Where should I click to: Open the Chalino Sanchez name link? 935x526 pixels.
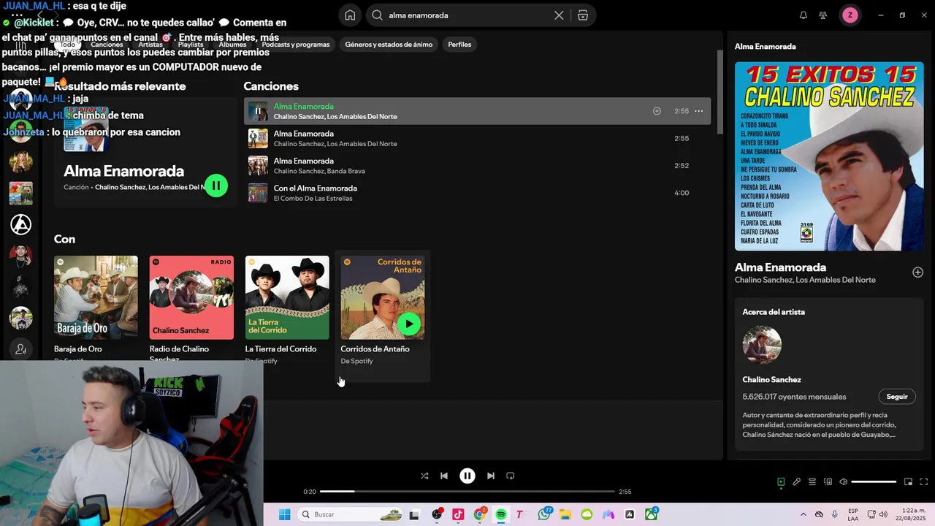point(771,380)
